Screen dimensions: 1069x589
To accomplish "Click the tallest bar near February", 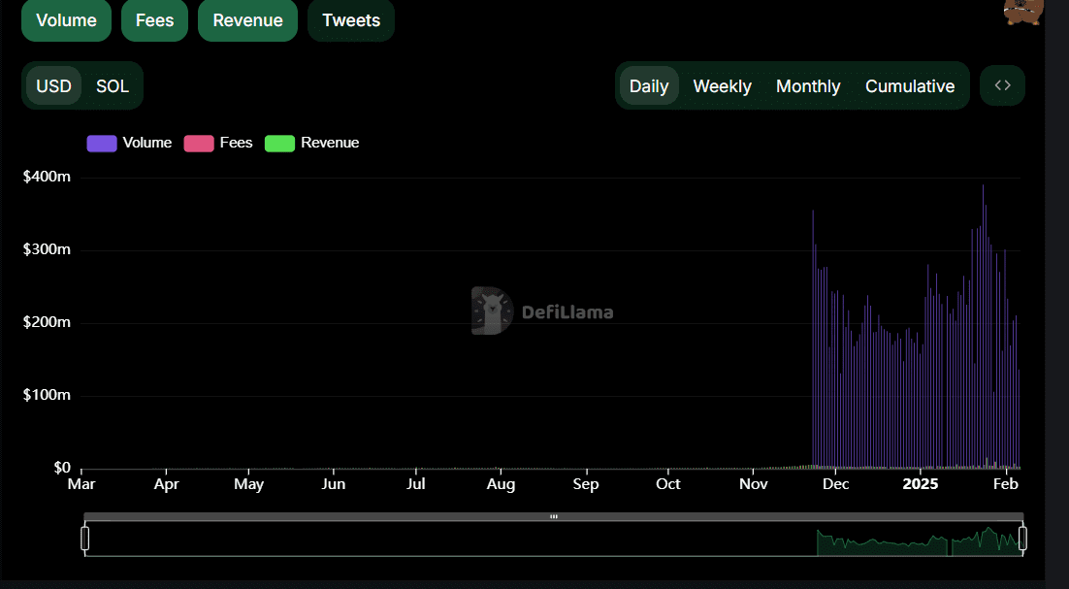I will (x=982, y=320).
